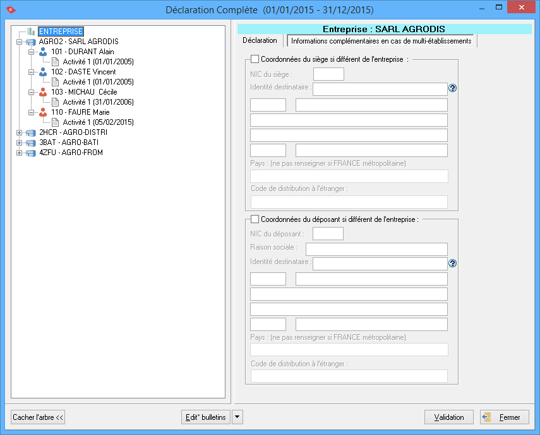Switch to Informations complémentaires multi-établissements tab
540x435 pixels.
coord(381,41)
